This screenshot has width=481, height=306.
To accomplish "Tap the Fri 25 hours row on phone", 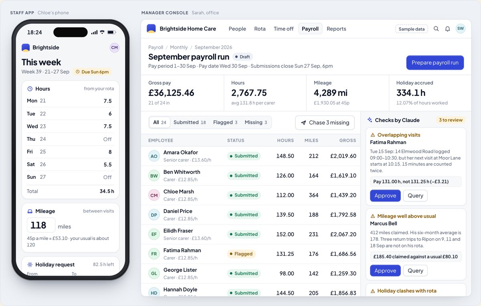I will [x=71, y=152].
